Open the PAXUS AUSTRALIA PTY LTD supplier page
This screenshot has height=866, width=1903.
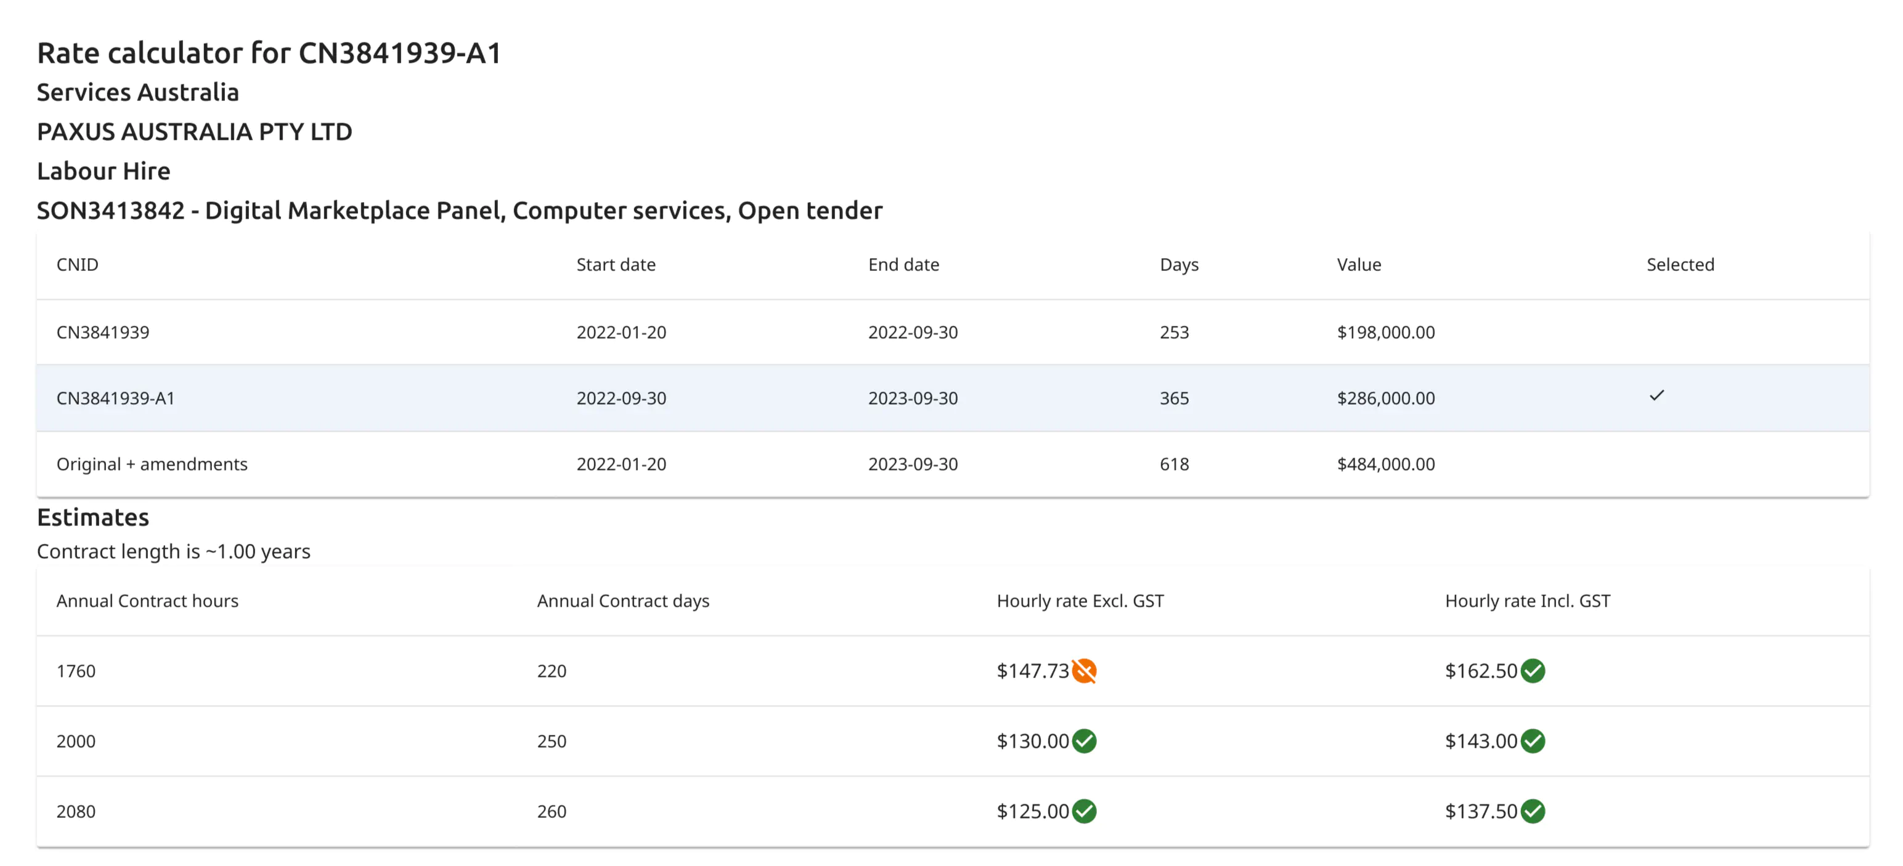(194, 131)
